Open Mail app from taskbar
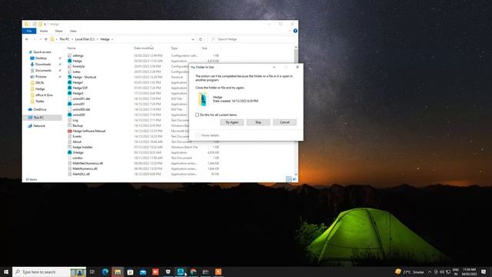The image size is (492, 277). click(143, 272)
